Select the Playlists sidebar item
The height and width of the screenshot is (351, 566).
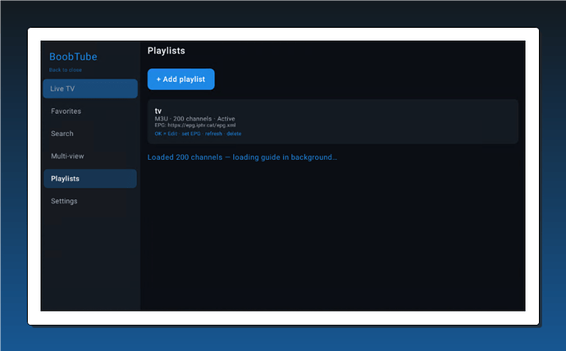click(90, 179)
